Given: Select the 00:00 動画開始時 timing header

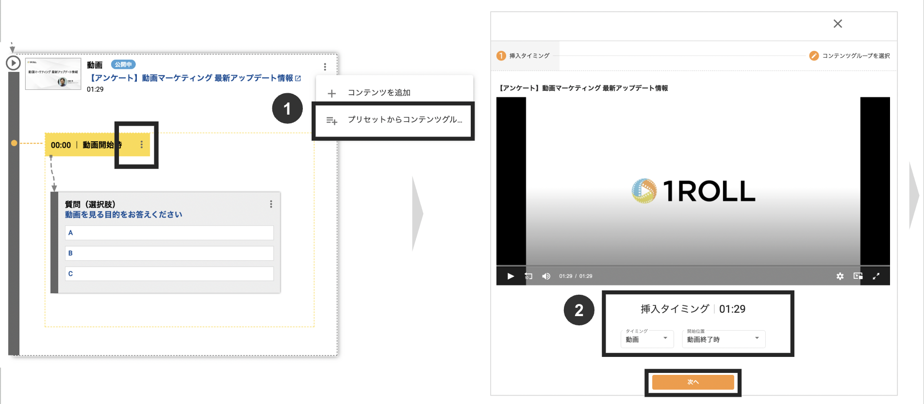Looking at the screenshot, I should pos(97,145).
